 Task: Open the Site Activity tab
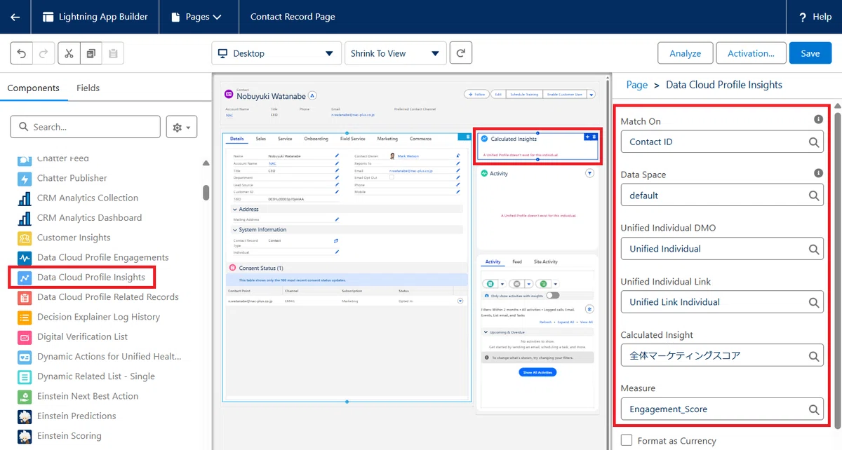point(545,261)
